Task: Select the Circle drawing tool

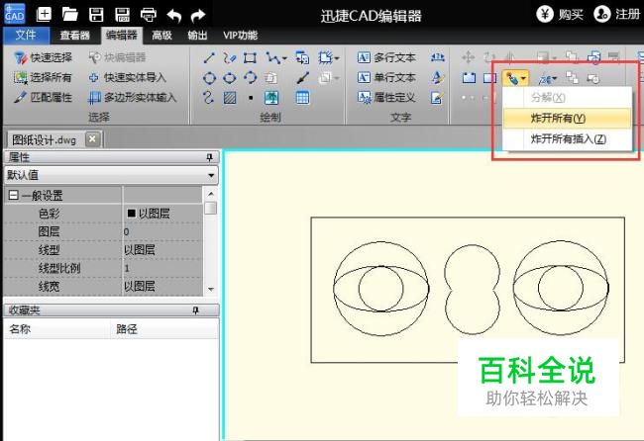Action: 209,77
